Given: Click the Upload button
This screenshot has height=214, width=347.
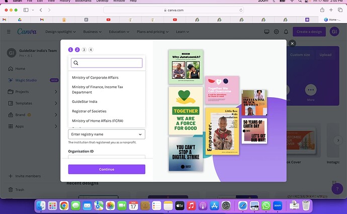Looking at the screenshot, I should pyautogui.click(x=325, y=55).
